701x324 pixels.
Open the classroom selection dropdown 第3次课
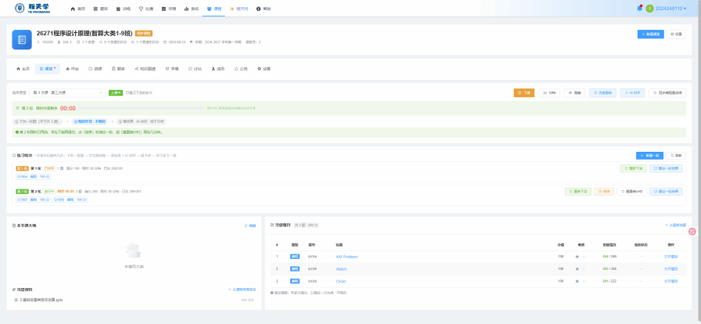tap(67, 92)
